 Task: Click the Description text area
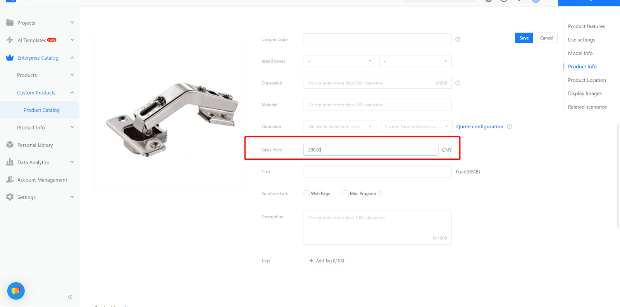[377, 228]
